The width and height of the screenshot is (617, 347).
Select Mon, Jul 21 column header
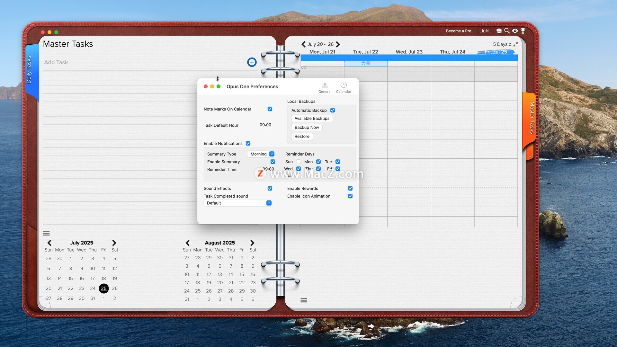click(x=322, y=52)
